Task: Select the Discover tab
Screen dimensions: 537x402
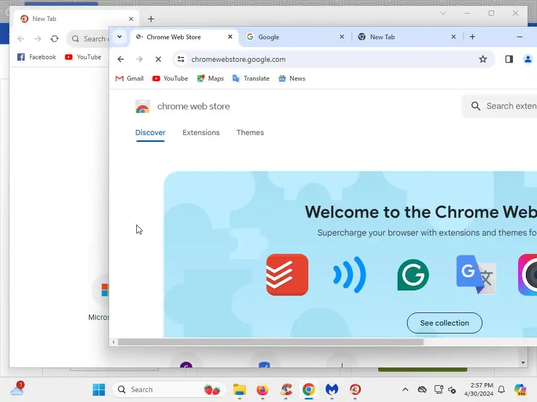Action: pos(151,132)
